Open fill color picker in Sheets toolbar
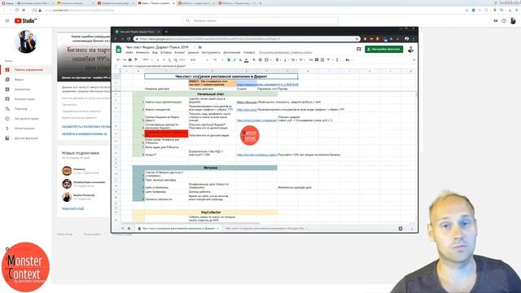This screenshot has height=293, width=521. point(254,59)
